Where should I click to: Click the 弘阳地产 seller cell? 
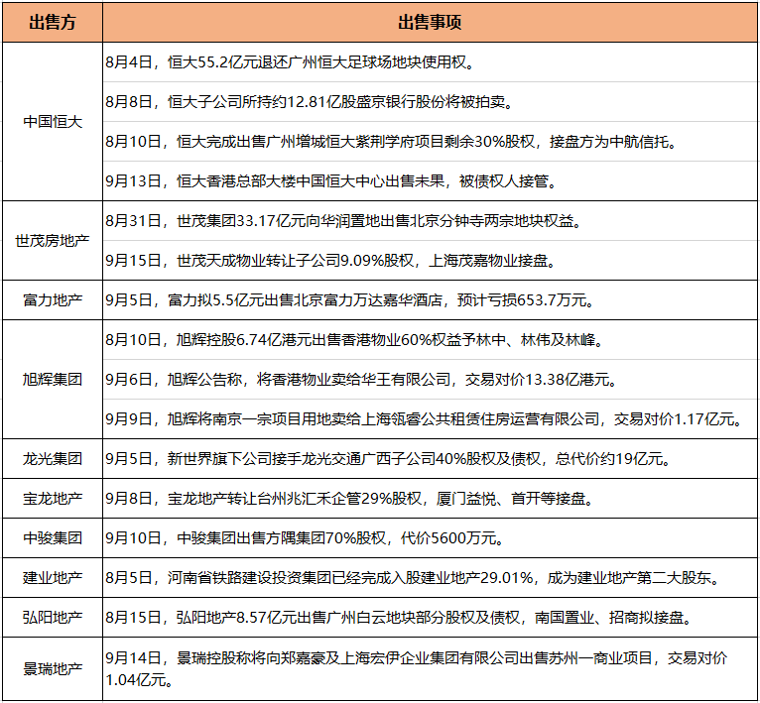tap(52, 618)
